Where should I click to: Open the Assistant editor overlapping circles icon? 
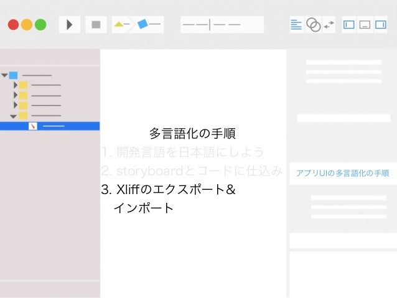pos(314,24)
